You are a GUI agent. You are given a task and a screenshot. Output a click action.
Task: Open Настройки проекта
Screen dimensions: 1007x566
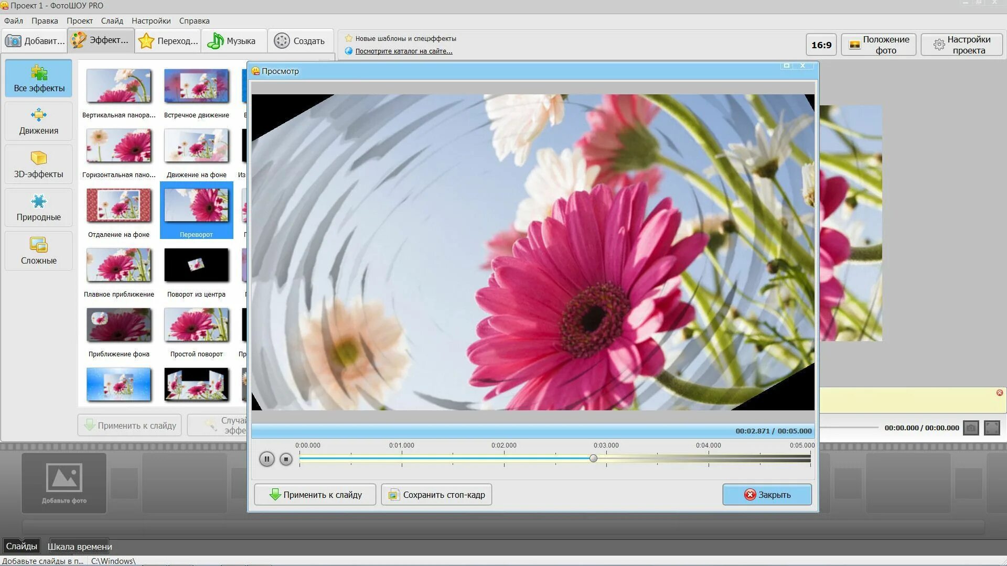(x=961, y=45)
